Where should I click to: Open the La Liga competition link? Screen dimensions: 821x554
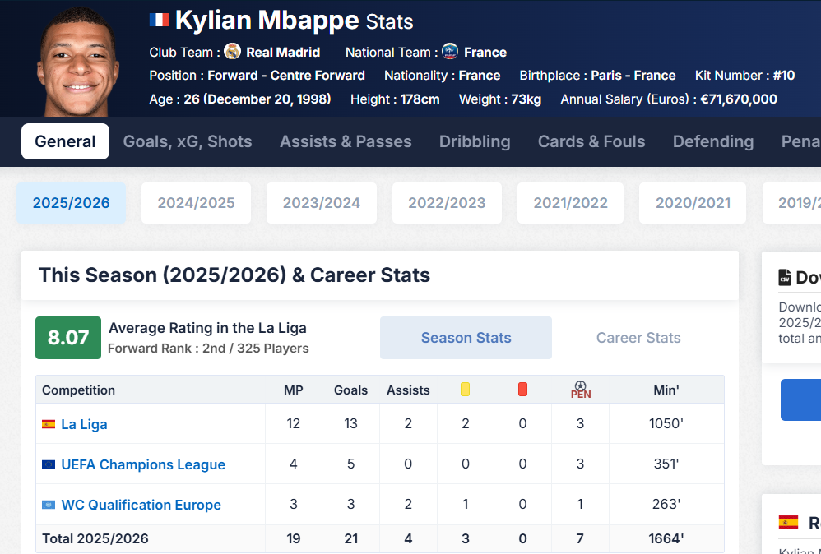pos(84,424)
